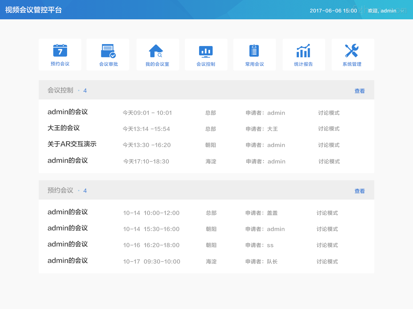
Task: Click 查看 link in 预约会议 section
Action: click(359, 191)
